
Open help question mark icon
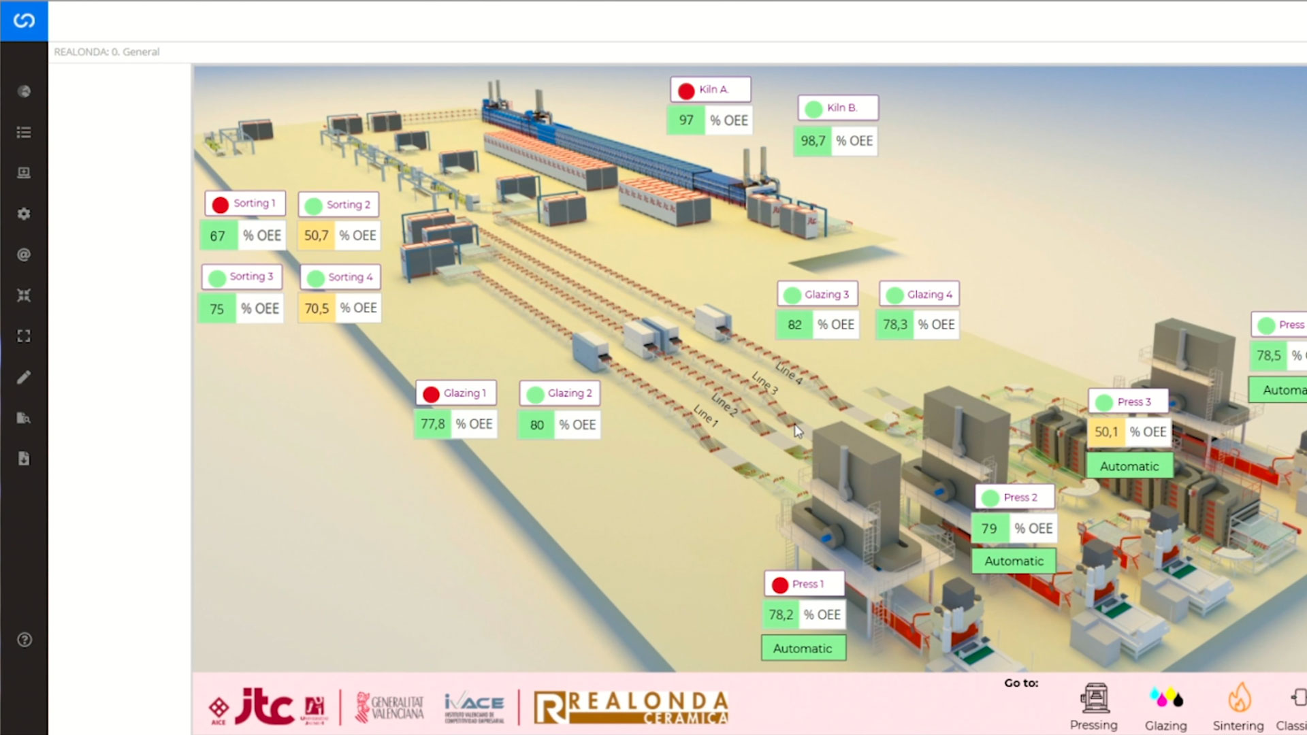[x=24, y=640]
